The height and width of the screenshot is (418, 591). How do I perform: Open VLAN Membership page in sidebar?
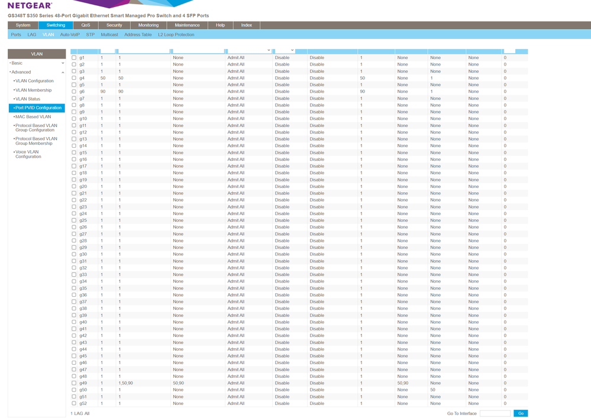33,90
